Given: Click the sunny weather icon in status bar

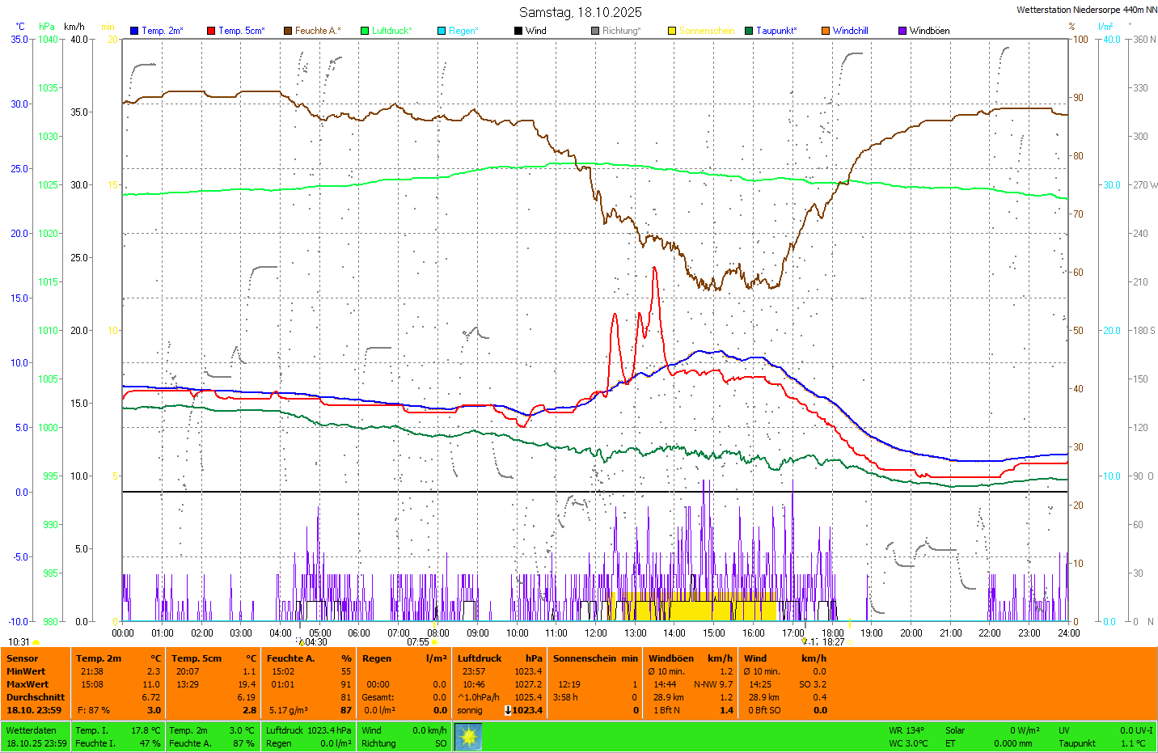Looking at the screenshot, I should 468,737.
